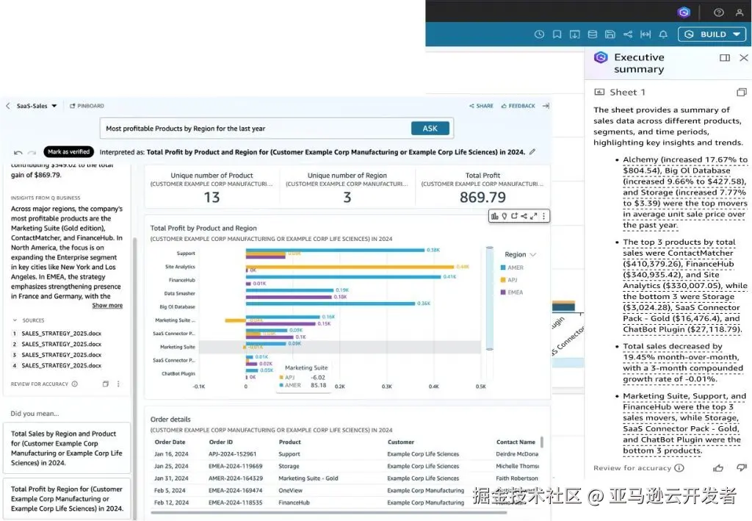Click the OneView product cell
The image size is (752, 521).
tap(291, 490)
